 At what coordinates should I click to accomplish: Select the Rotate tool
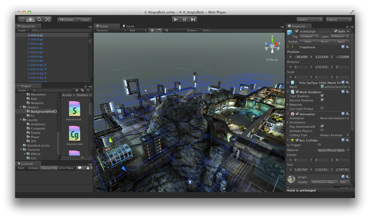point(39,19)
